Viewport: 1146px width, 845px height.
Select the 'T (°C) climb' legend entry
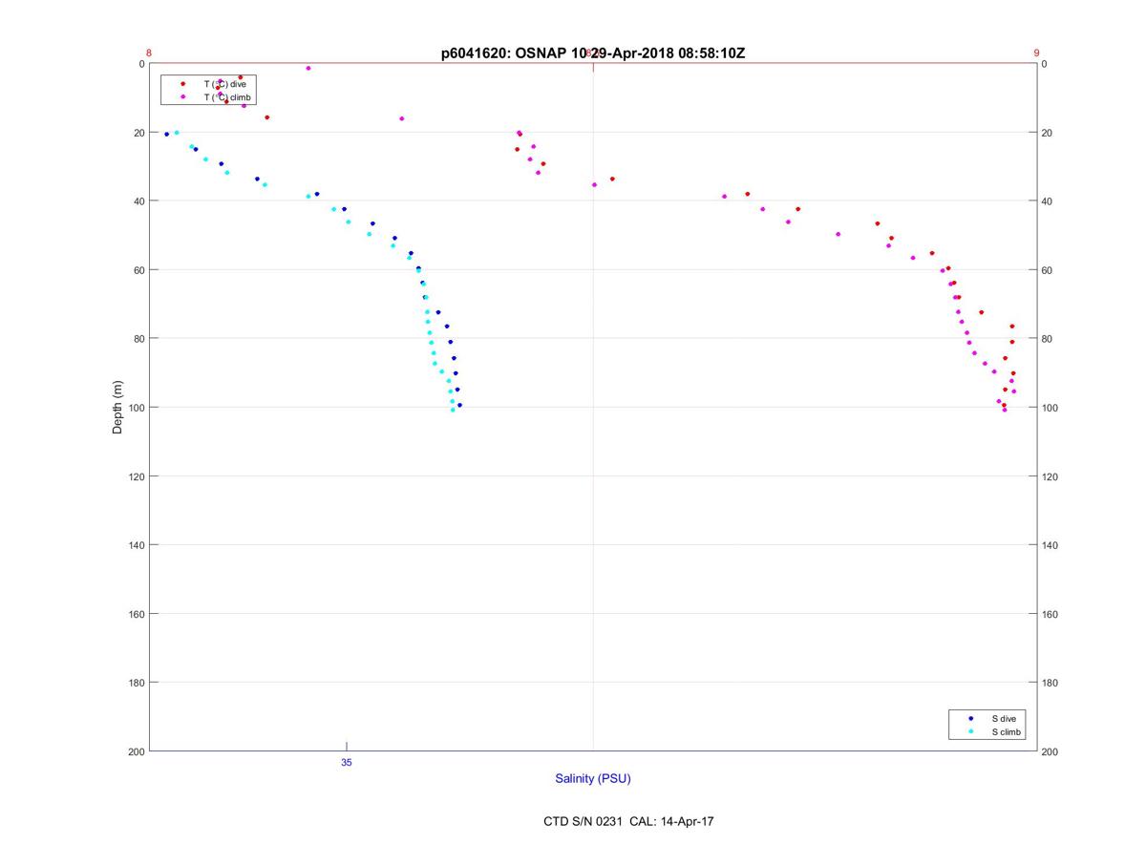[228, 97]
